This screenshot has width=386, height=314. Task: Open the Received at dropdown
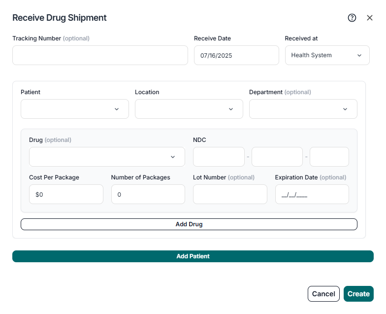(327, 55)
